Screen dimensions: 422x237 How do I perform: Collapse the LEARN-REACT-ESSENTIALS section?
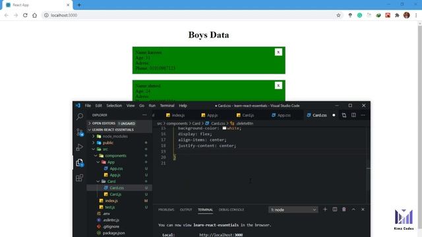pyautogui.click(x=119, y=130)
